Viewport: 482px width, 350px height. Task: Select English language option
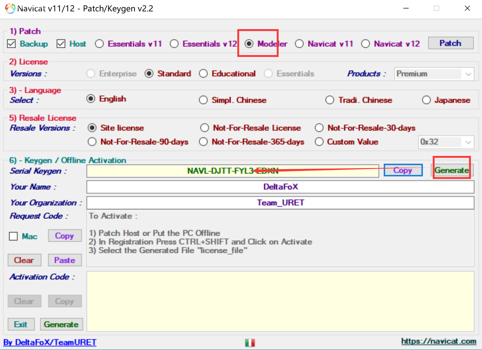click(x=91, y=99)
